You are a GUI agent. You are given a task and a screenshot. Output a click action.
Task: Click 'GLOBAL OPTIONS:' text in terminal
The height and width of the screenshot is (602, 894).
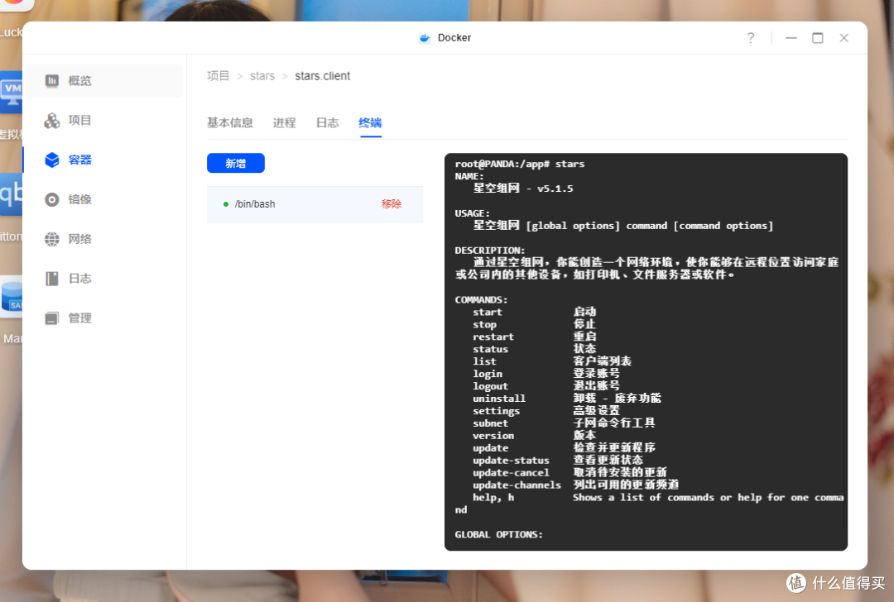pyautogui.click(x=499, y=535)
